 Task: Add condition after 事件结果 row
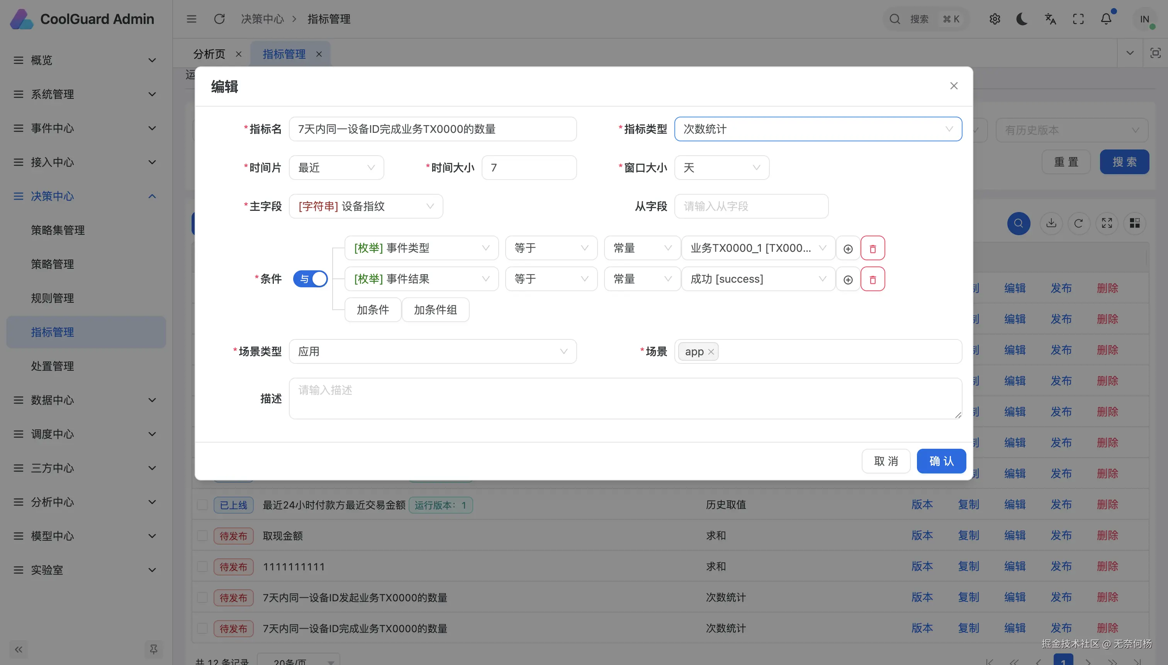coord(847,280)
